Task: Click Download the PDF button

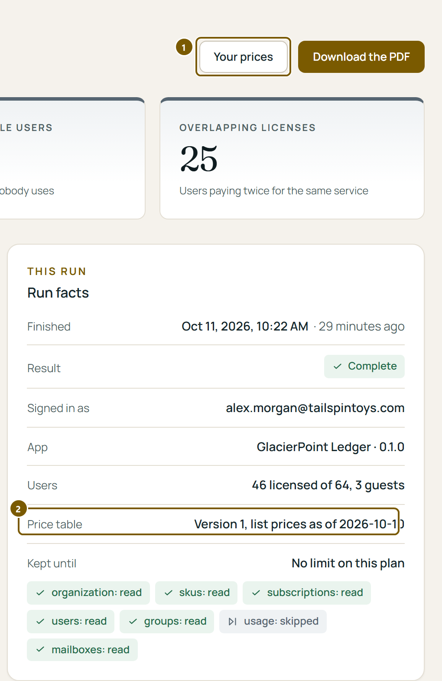Action: (361, 57)
